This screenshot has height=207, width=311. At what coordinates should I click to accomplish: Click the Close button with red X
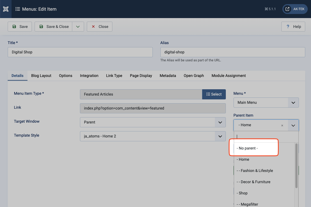tap(99, 27)
